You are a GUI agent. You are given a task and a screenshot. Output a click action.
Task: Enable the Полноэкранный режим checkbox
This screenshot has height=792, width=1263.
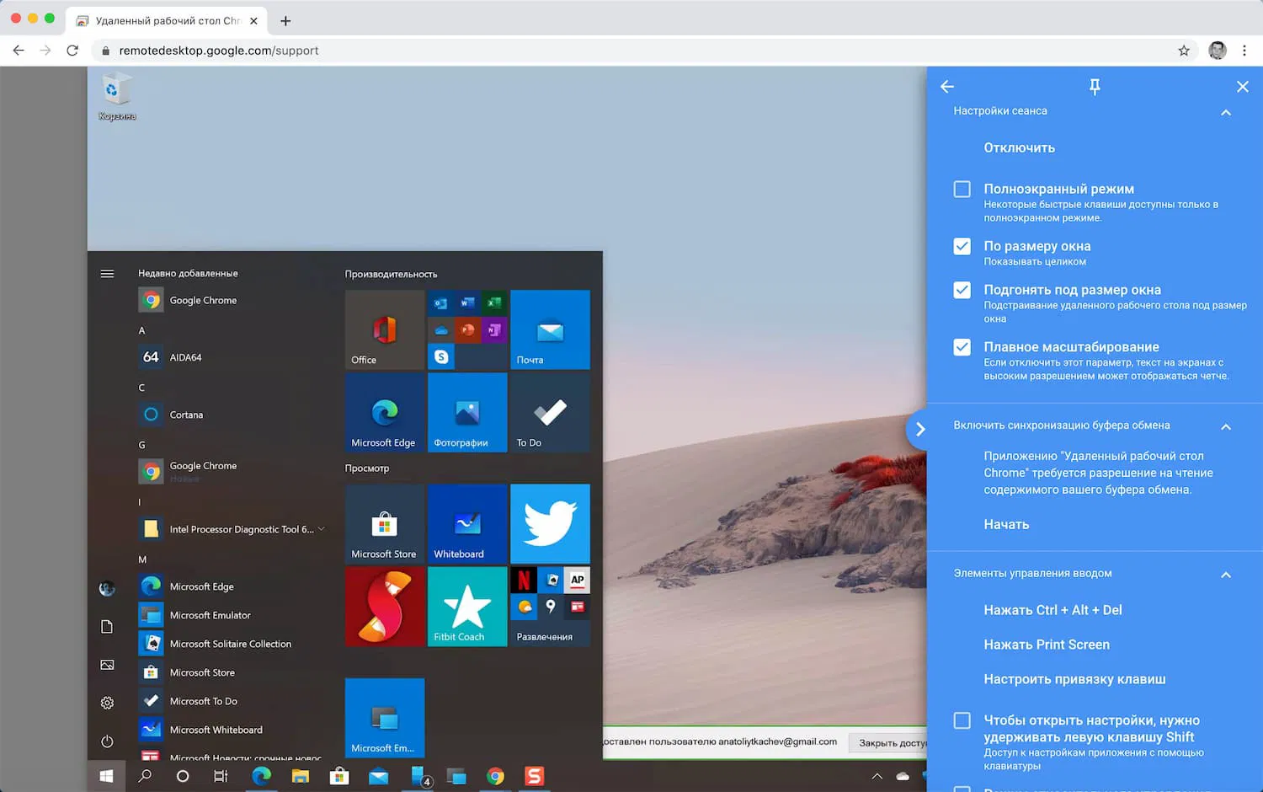coord(962,189)
